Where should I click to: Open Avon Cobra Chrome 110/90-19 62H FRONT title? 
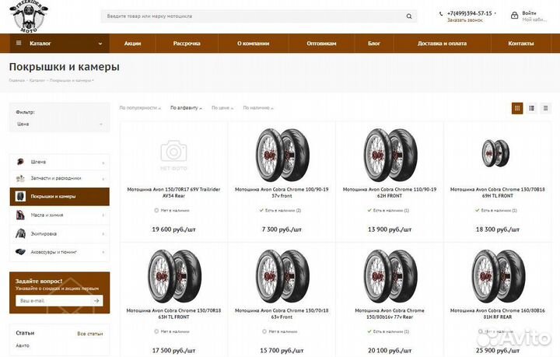tap(390, 192)
